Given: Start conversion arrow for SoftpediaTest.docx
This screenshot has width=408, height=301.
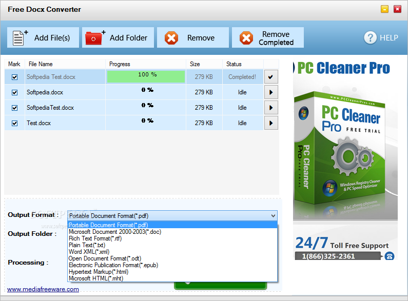Looking at the screenshot, I should pos(271,108).
